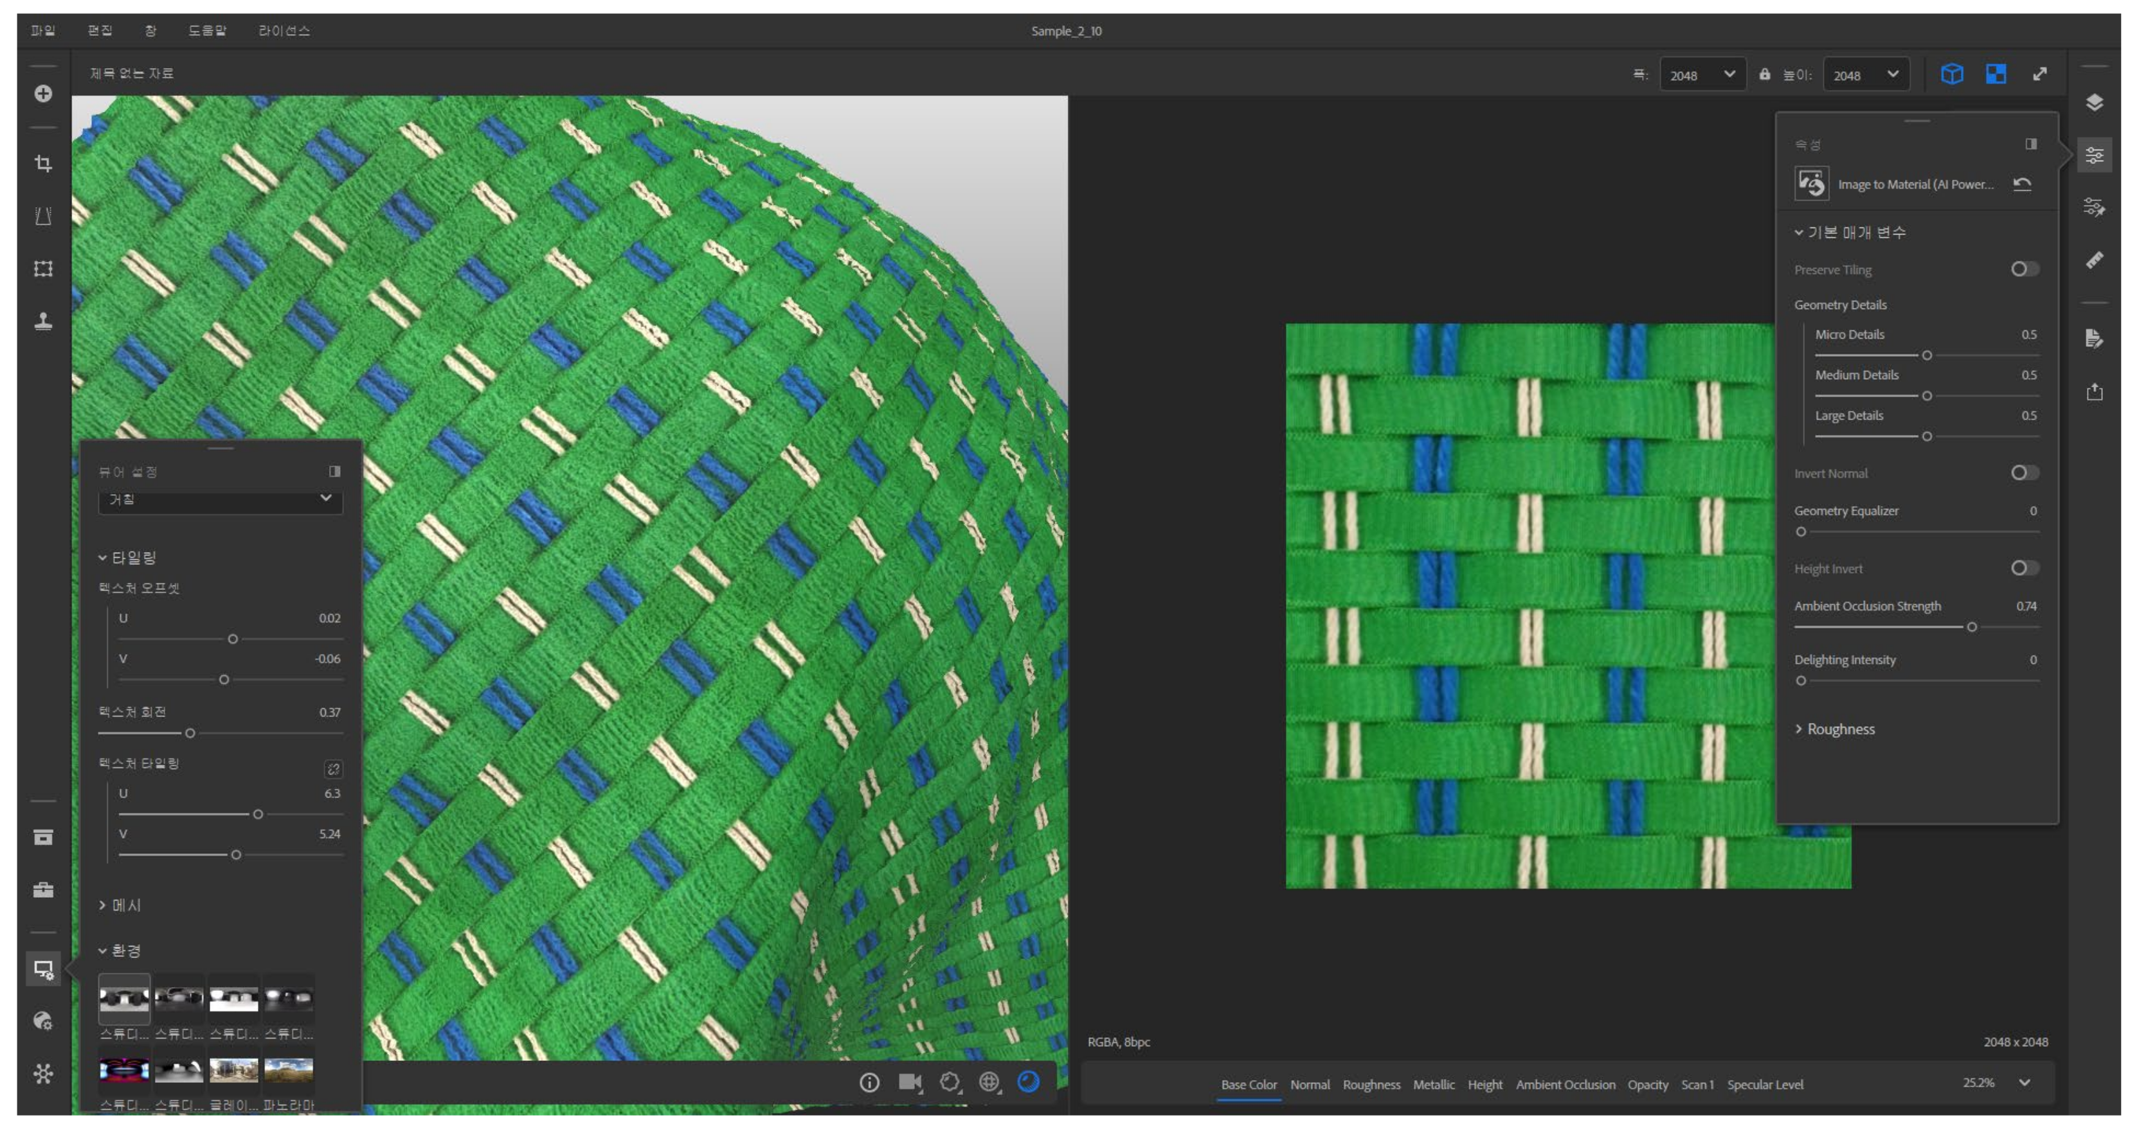Open the width 2048 dropdown
The width and height of the screenshot is (2139, 1131).
pyautogui.click(x=1701, y=75)
